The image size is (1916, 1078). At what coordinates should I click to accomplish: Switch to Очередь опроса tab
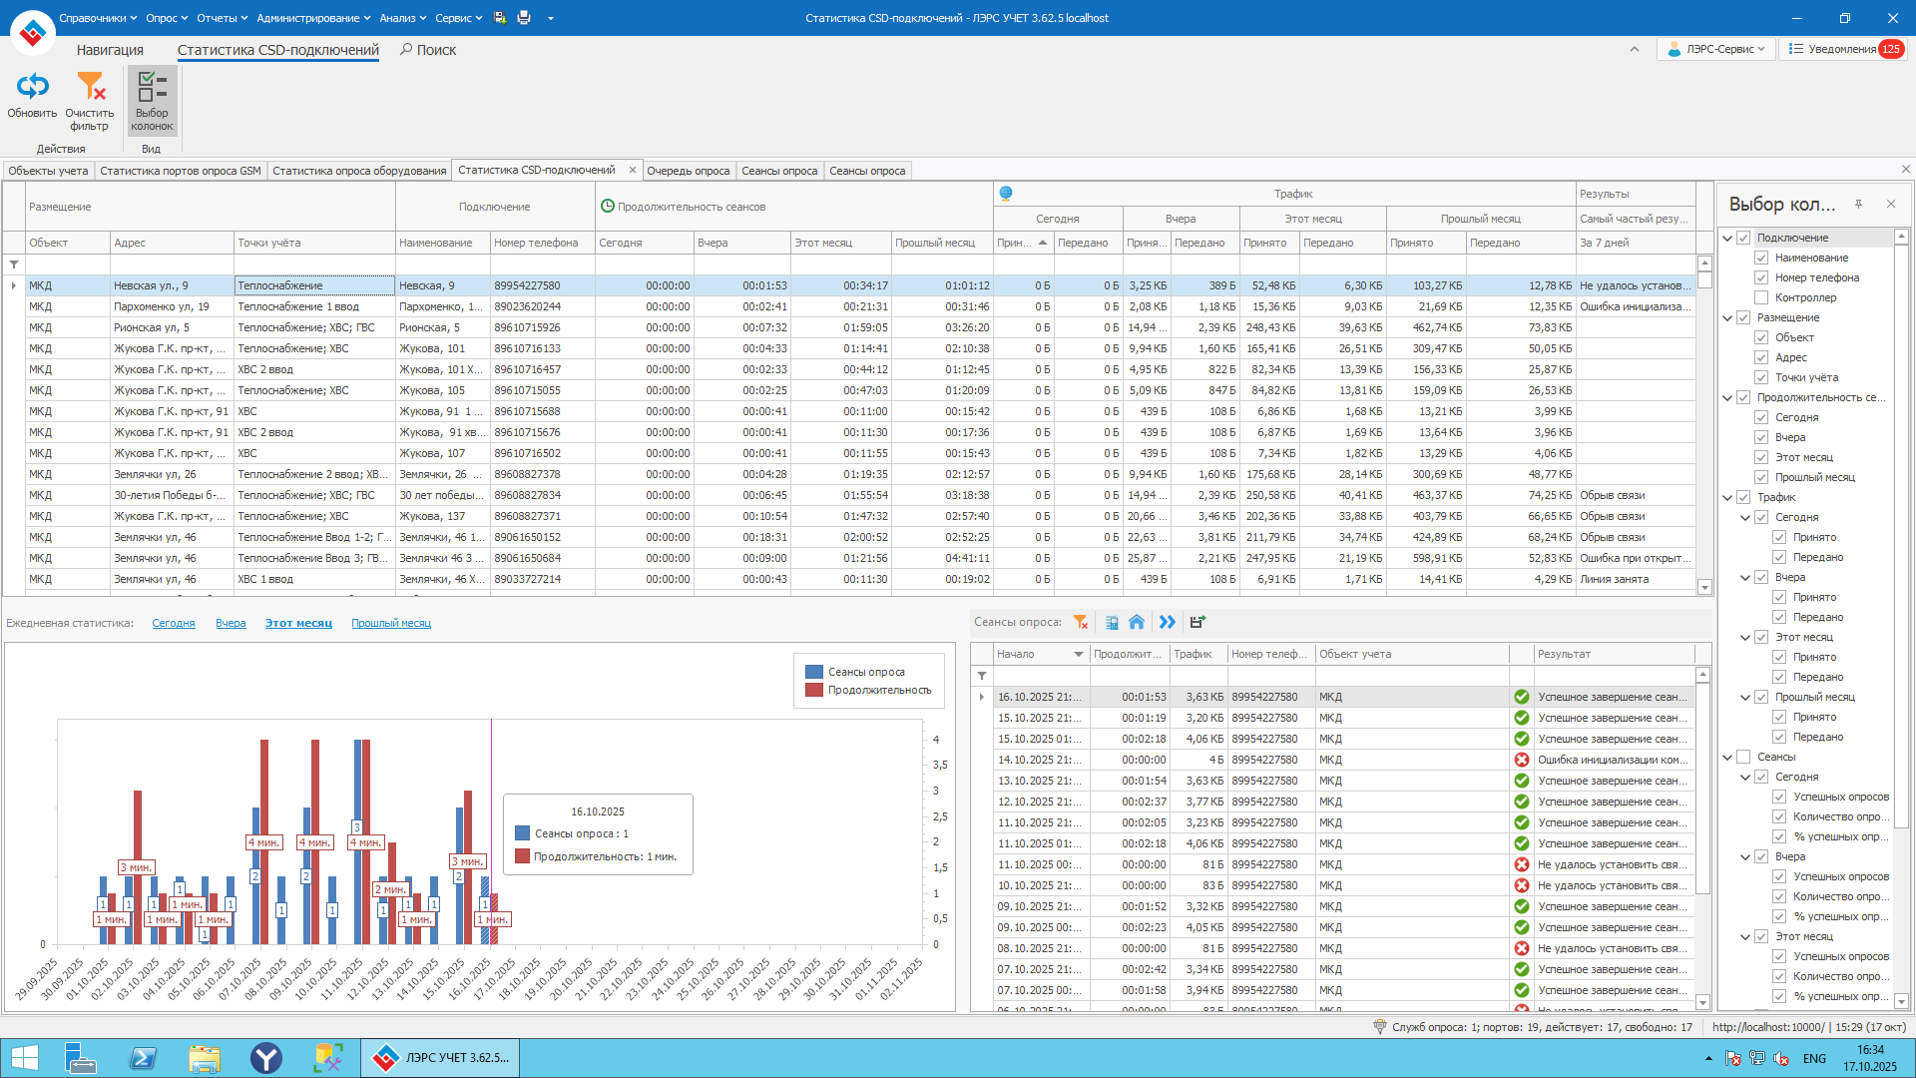pyautogui.click(x=688, y=171)
